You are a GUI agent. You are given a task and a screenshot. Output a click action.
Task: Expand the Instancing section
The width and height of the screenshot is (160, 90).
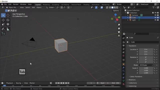tap(132, 86)
